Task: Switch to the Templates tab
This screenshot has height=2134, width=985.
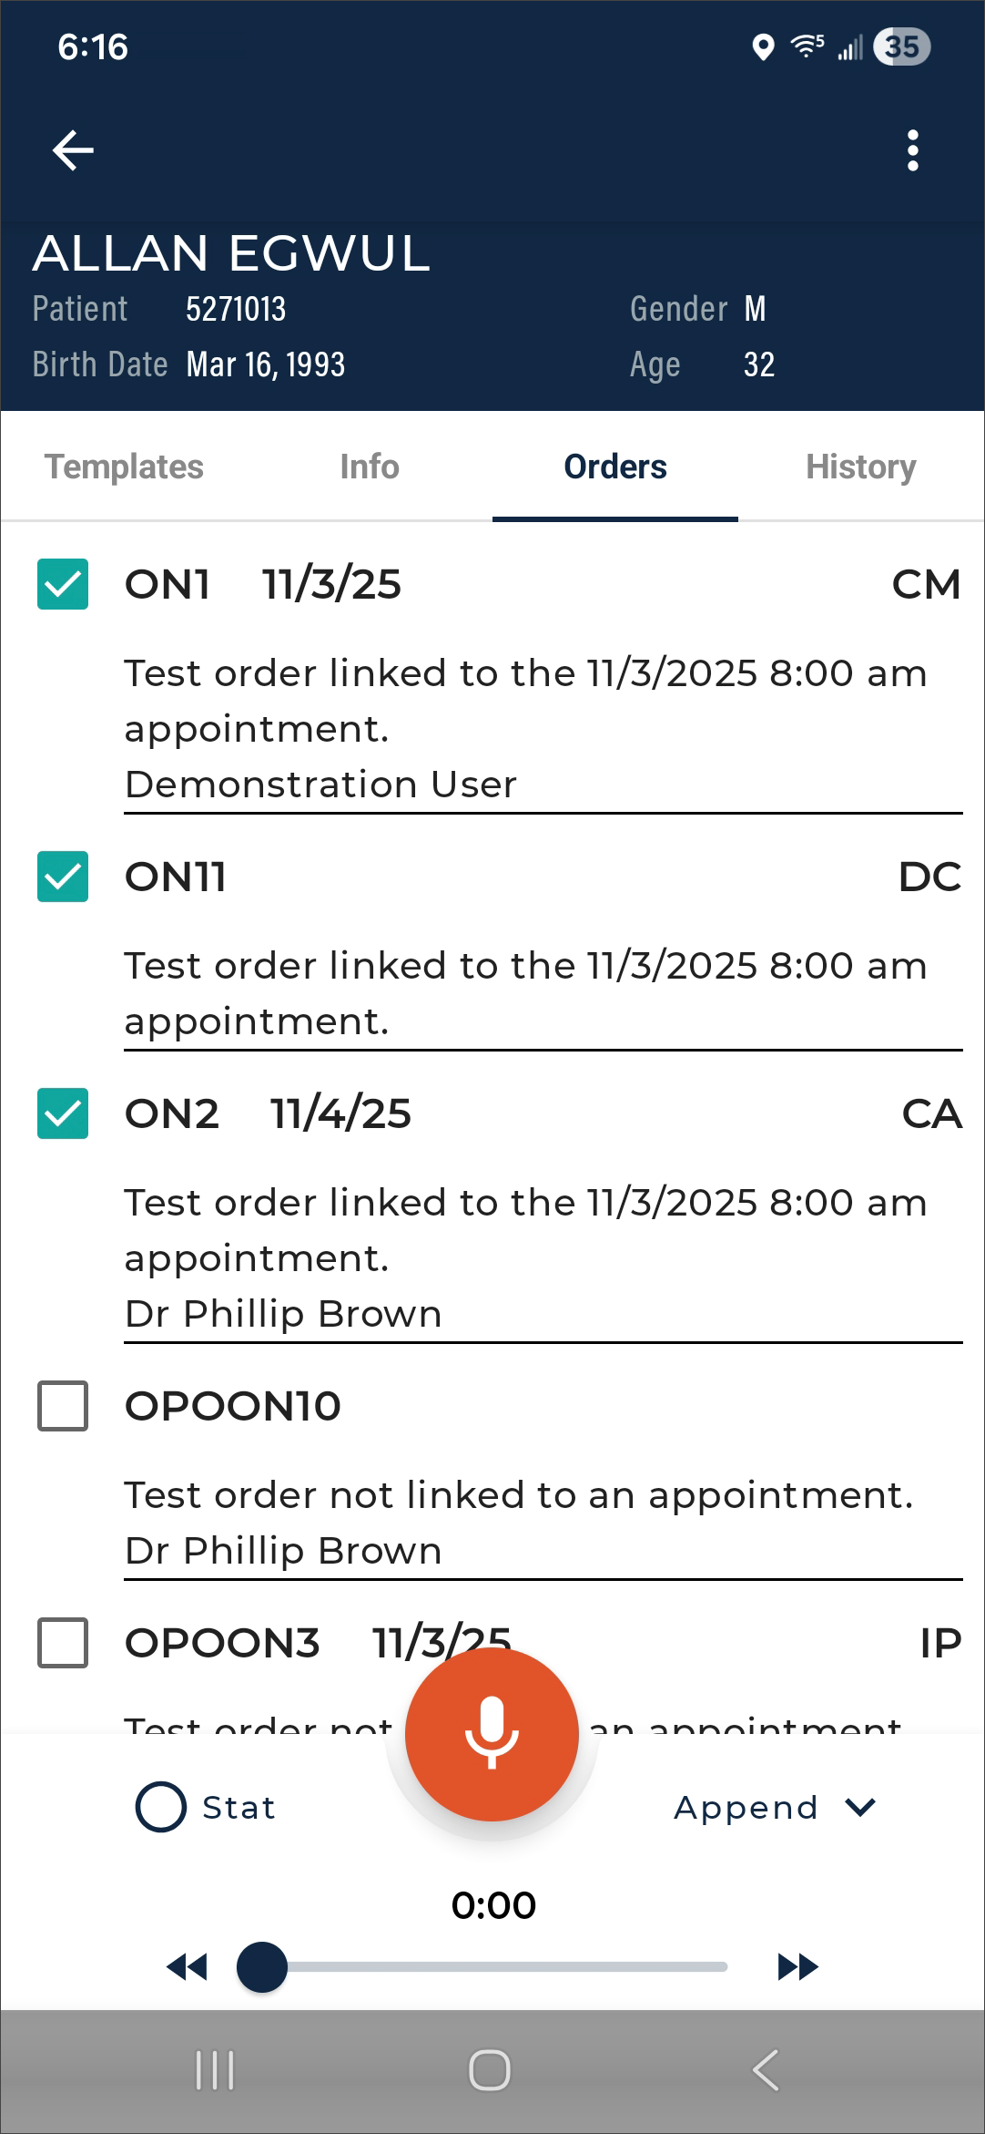Action: tap(125, 467)
